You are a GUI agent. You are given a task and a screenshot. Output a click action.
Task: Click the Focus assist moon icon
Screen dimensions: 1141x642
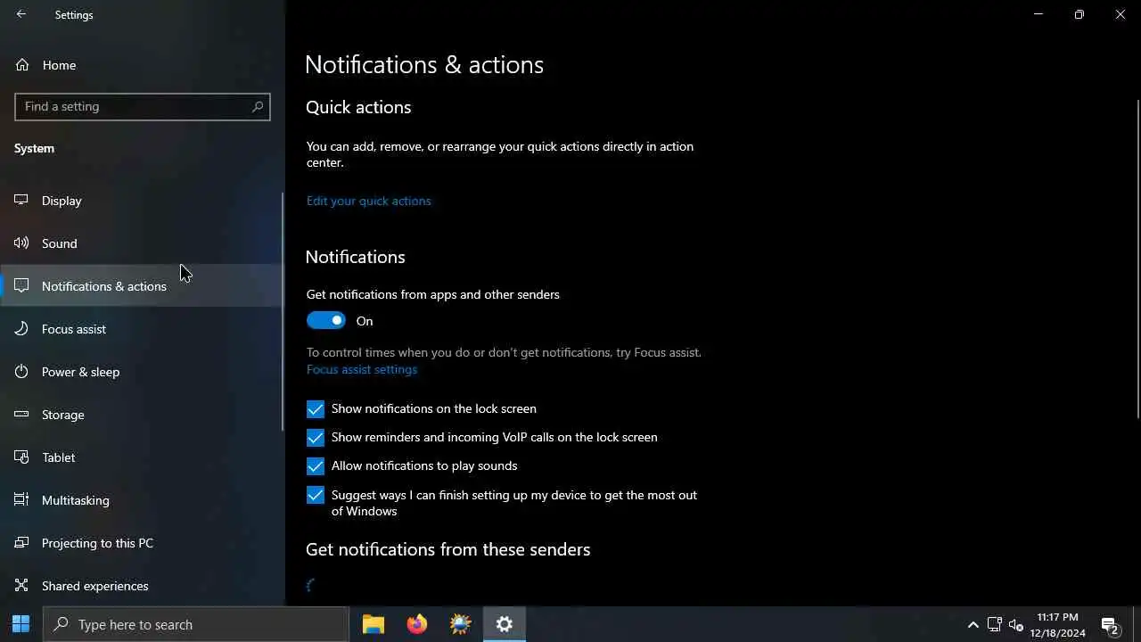coord(21,329)
